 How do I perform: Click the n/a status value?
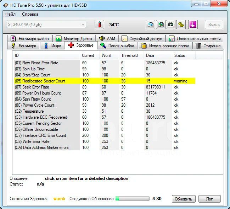point(40,184)
